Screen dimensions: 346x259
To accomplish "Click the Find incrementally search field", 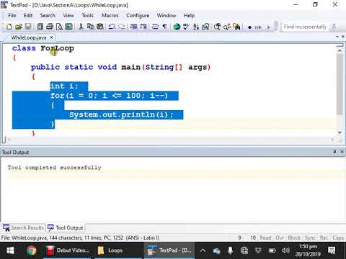I will pos(305,27).
